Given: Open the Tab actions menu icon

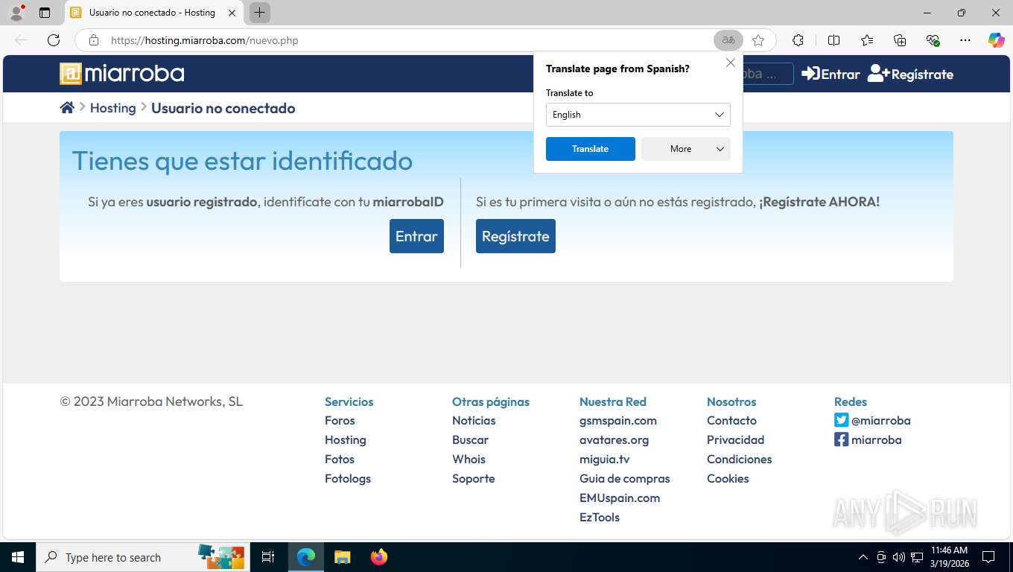Looking at the screenshot, I should click(45, 13).
